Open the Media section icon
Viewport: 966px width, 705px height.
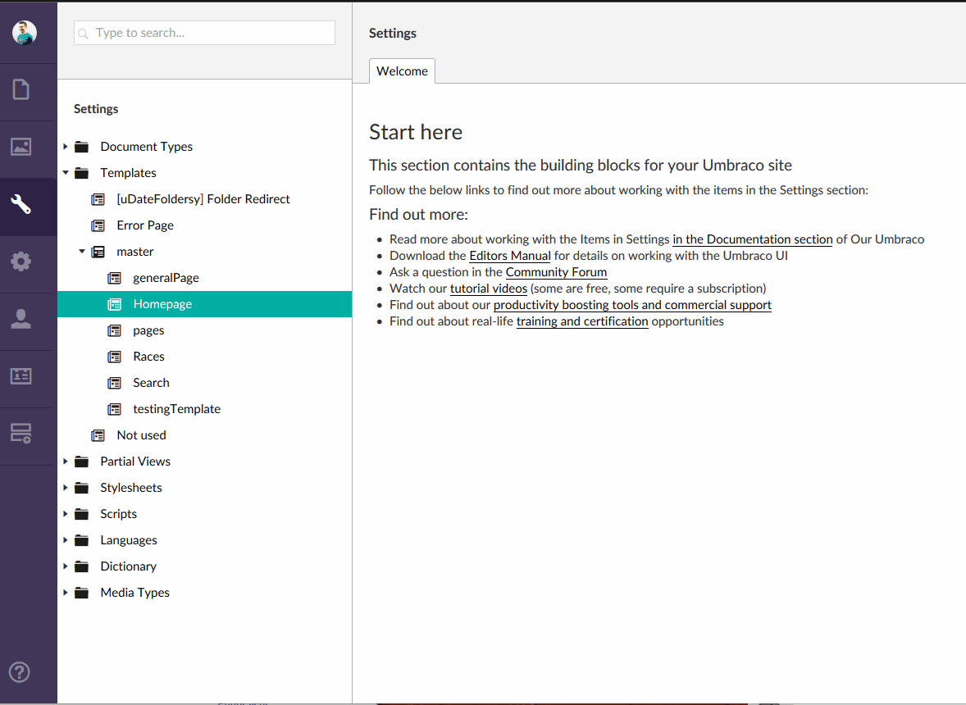(x=21, y=147)
